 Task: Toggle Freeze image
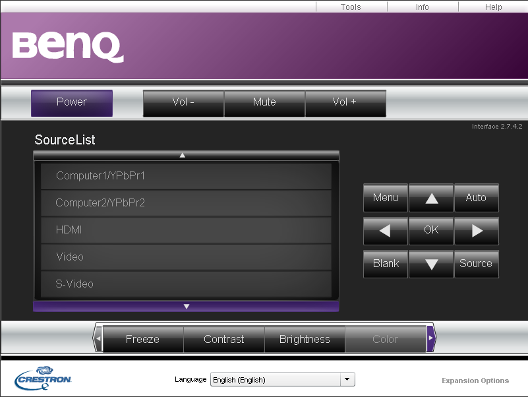(x=143, y=339)
